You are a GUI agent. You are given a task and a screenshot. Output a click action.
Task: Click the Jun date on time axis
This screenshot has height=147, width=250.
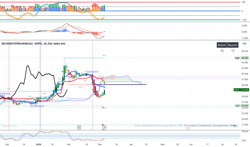click(x=191, y=144)
